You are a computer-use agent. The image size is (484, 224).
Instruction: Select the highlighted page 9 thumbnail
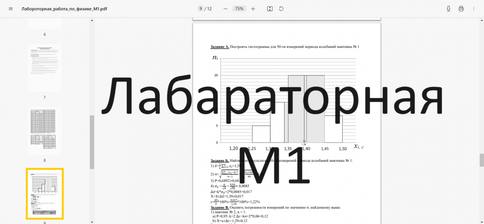[45, 194]
